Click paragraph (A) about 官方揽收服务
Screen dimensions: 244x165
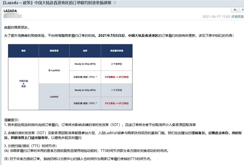(x=86, y=151)
